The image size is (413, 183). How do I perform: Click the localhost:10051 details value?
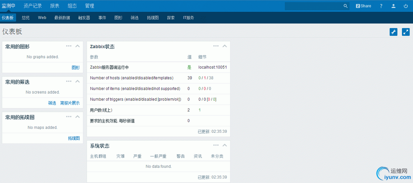tap(213, 67)
